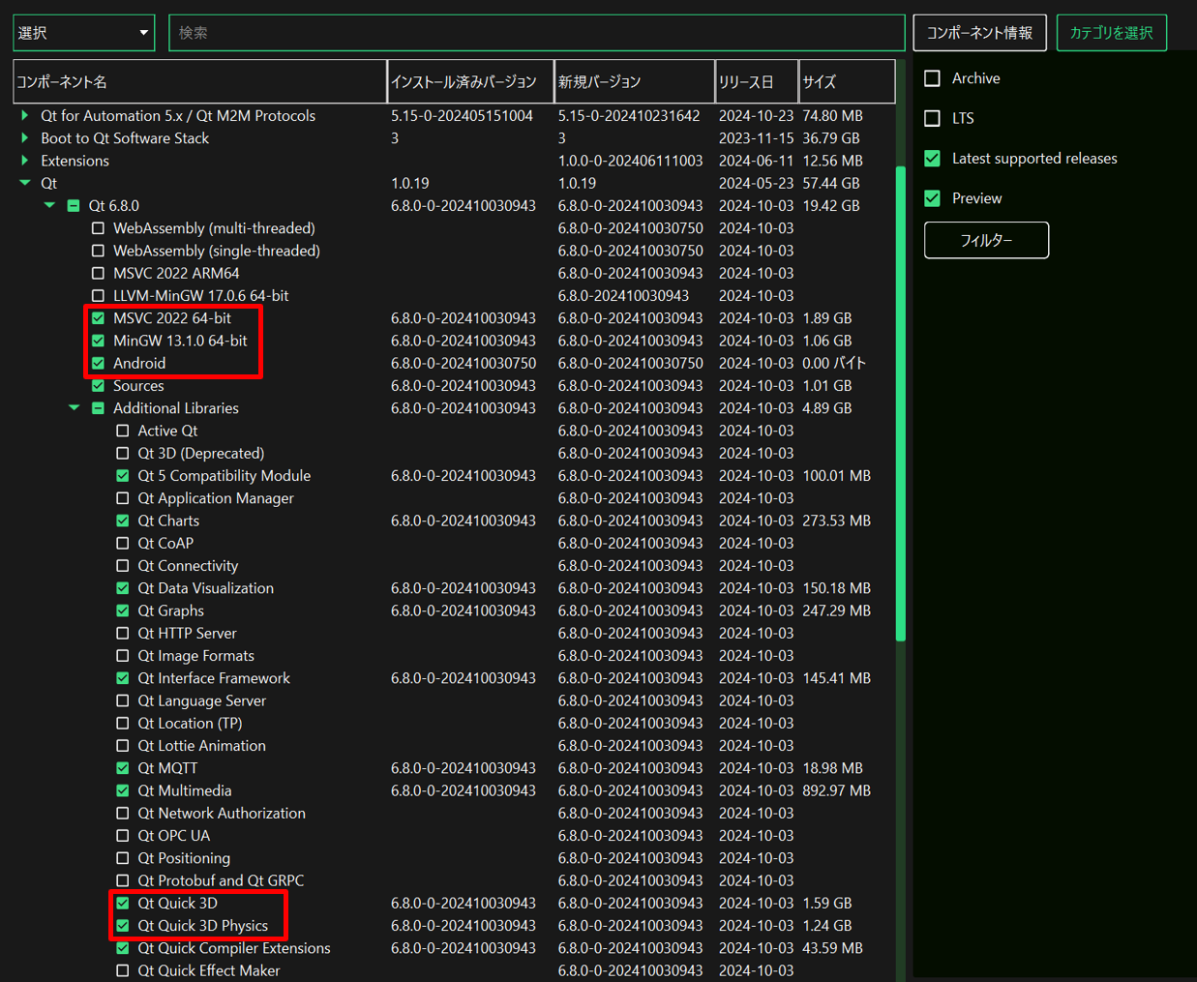Open the 選択 dropdown menu
This screenshot has width=1197, height=982.
click(83, 33)
